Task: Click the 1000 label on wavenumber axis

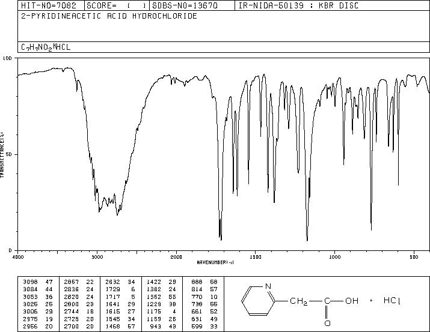Action: coord(334,257)
